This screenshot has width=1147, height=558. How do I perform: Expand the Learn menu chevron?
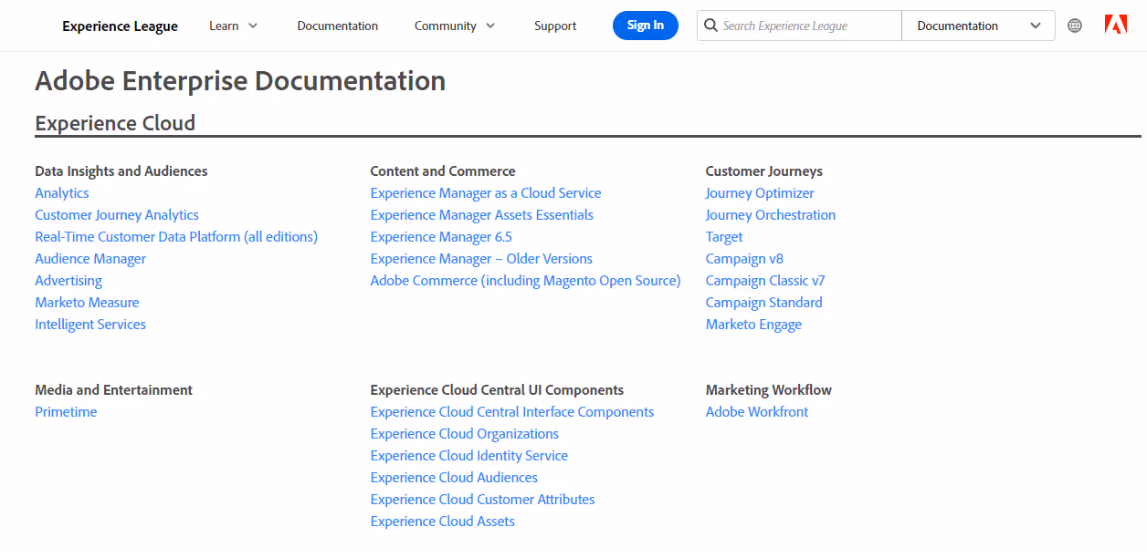(253, 26)
